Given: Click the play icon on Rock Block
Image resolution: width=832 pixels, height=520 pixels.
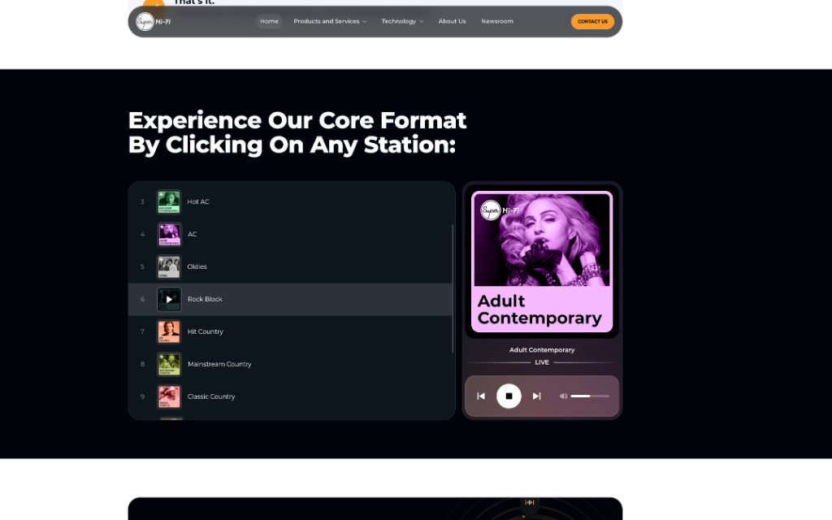Looking at the screenshot, I should [x=168, y=299].
